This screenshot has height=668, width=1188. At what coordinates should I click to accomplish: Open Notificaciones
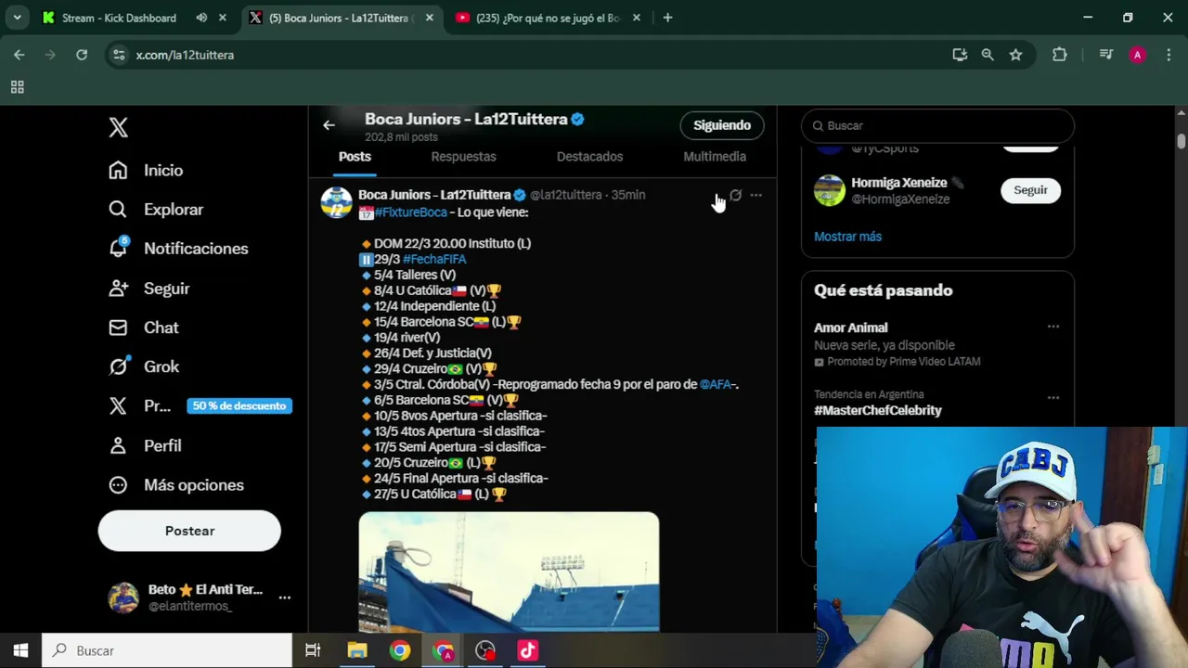[178, 248]
